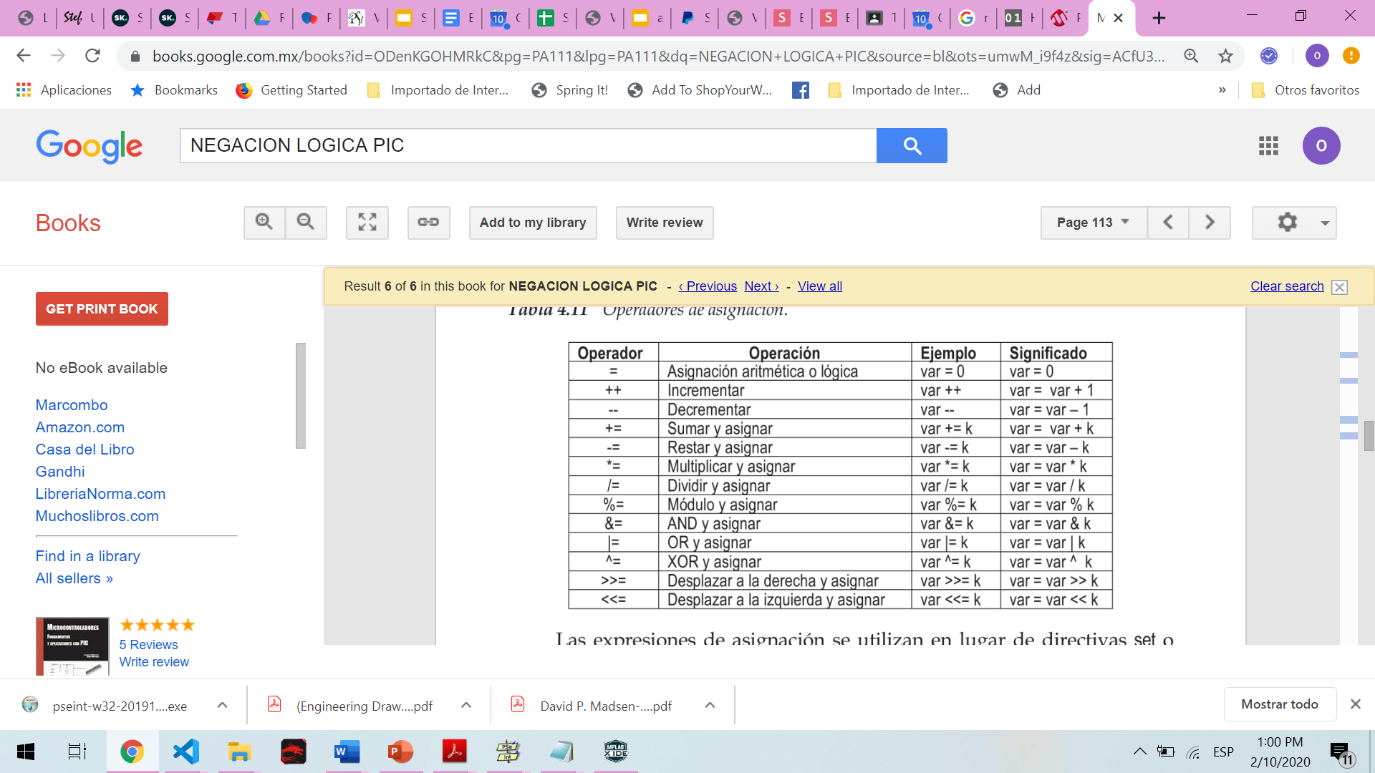Viewport: 1375px width, 773px height.
Task: Show more bookmarks overflow chevron
Action: click(1222, 90)
